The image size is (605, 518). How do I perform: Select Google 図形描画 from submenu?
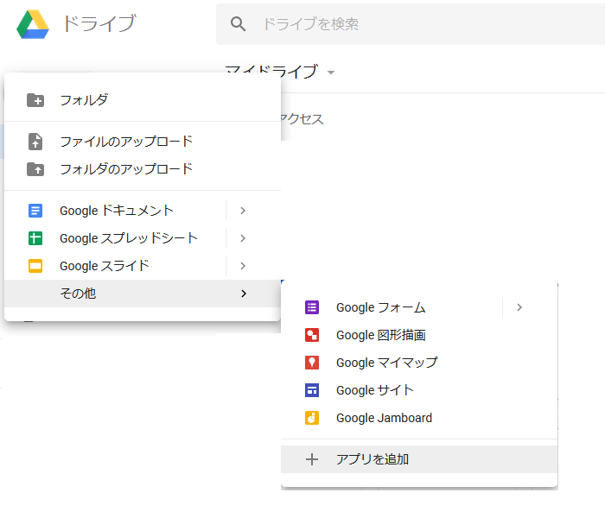(x=419, y=335)
